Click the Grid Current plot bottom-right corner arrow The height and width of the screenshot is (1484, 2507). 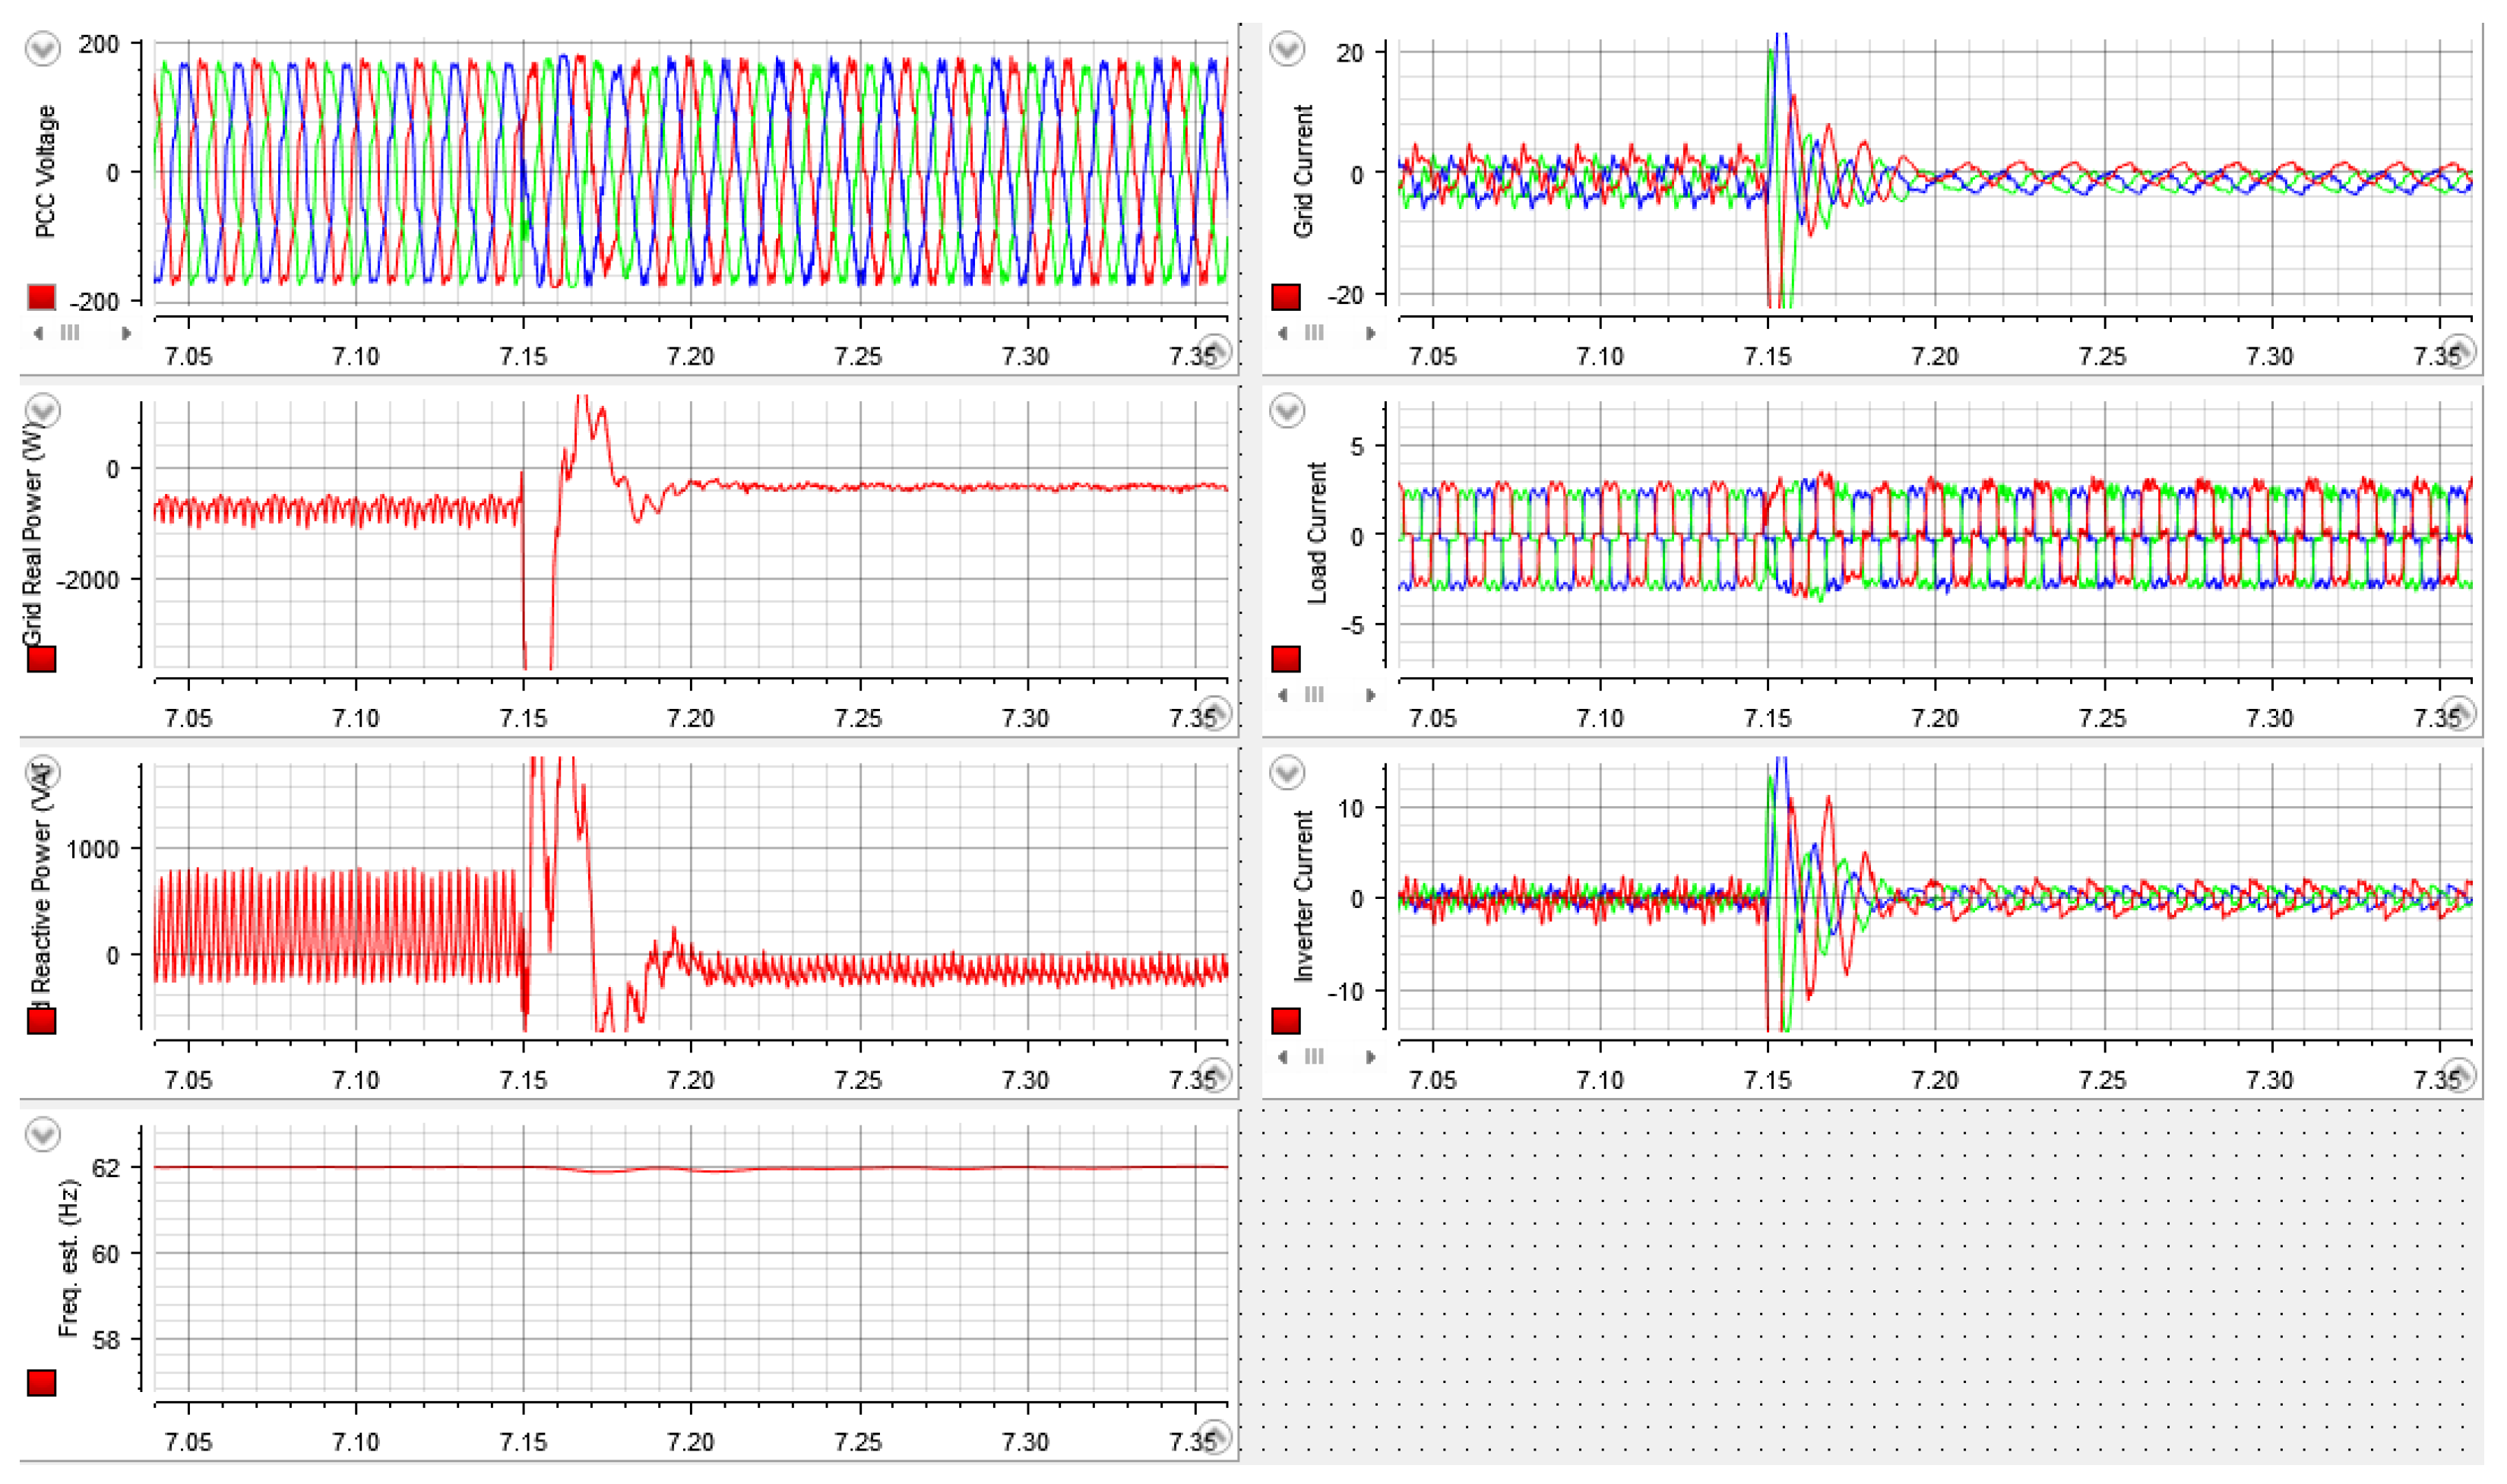click(x=2459, y=351)
